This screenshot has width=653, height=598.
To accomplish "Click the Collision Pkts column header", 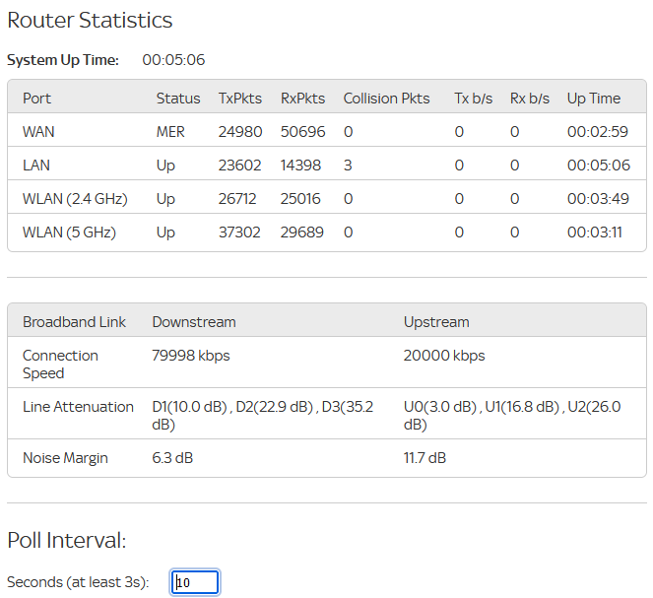I will click(386, 99).
